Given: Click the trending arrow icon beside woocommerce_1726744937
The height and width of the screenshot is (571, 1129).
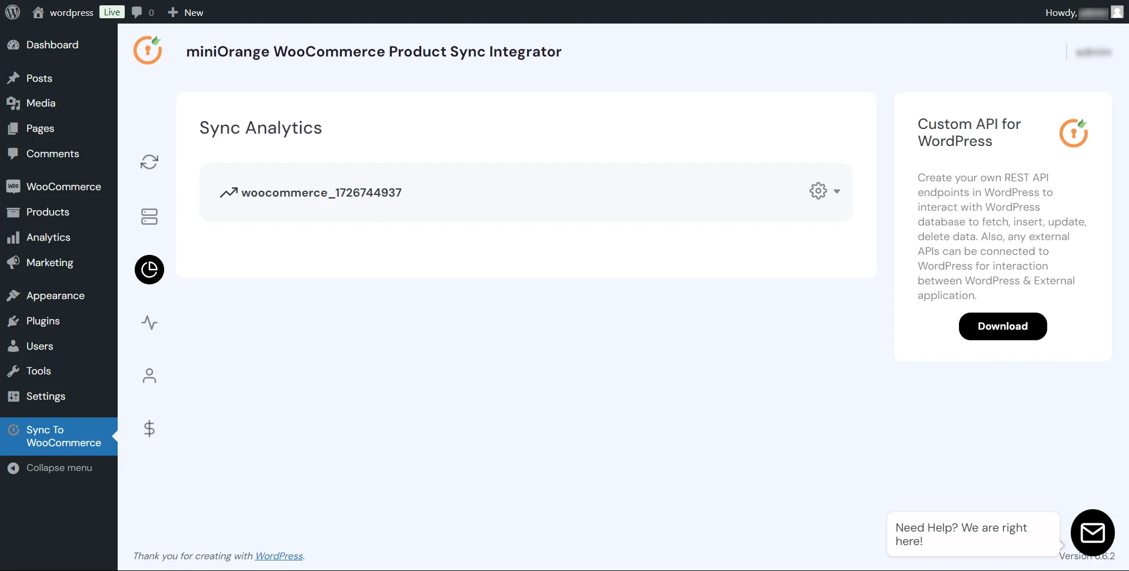Looking at the screenshot, I should point(228,192).
